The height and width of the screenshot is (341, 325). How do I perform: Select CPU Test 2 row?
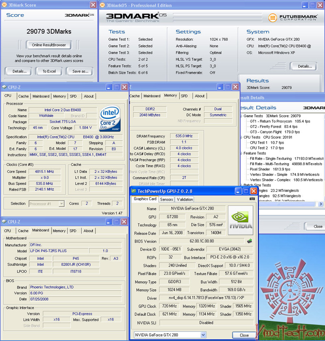(x=267, y=148)
